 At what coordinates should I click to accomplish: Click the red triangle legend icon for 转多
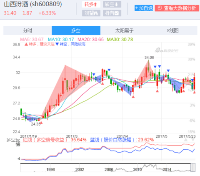pos(26,44)
